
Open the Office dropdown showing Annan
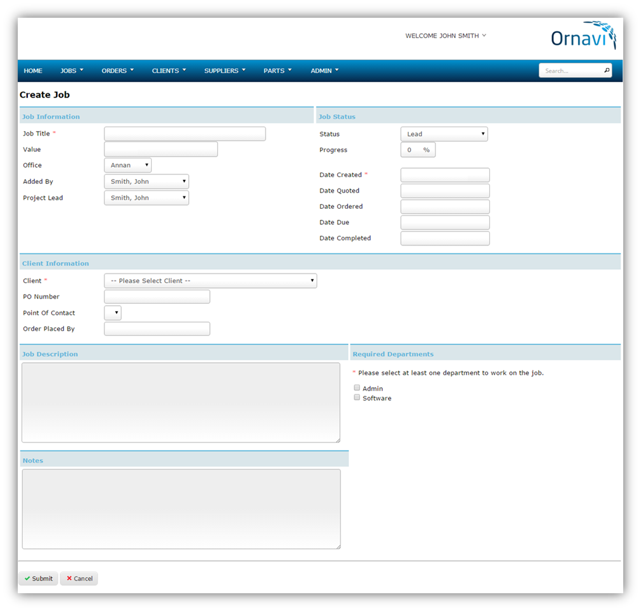point(128,165)
